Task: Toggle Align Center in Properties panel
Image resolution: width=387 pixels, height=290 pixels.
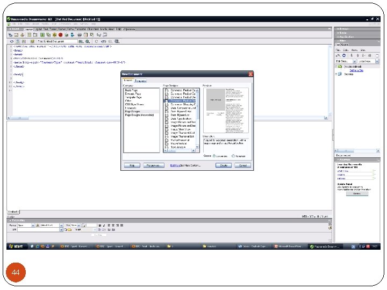Action: click(x=113, y=226)
